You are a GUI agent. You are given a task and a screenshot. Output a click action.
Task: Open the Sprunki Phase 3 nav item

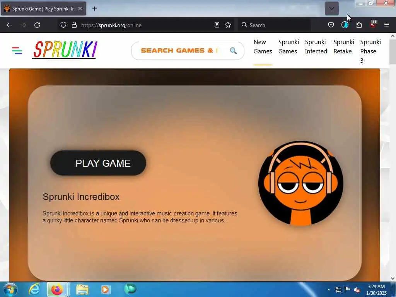(370, 51)
